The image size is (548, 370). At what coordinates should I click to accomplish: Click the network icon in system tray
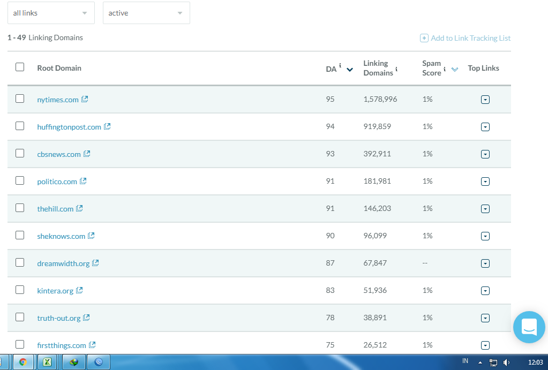[493, 363]
